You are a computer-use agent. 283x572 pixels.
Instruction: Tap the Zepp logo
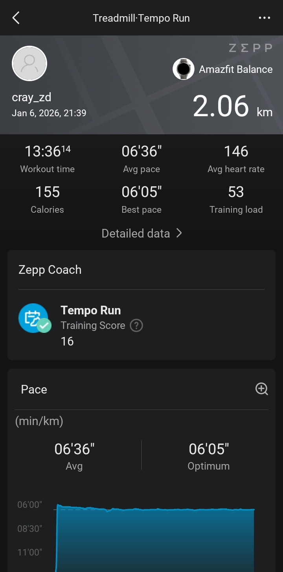250,48
